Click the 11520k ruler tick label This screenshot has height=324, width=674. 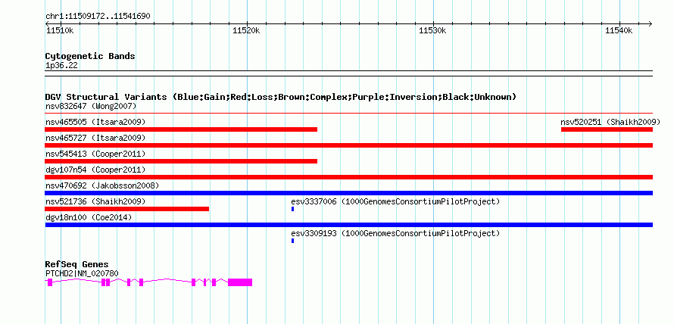tap(246, 31)
